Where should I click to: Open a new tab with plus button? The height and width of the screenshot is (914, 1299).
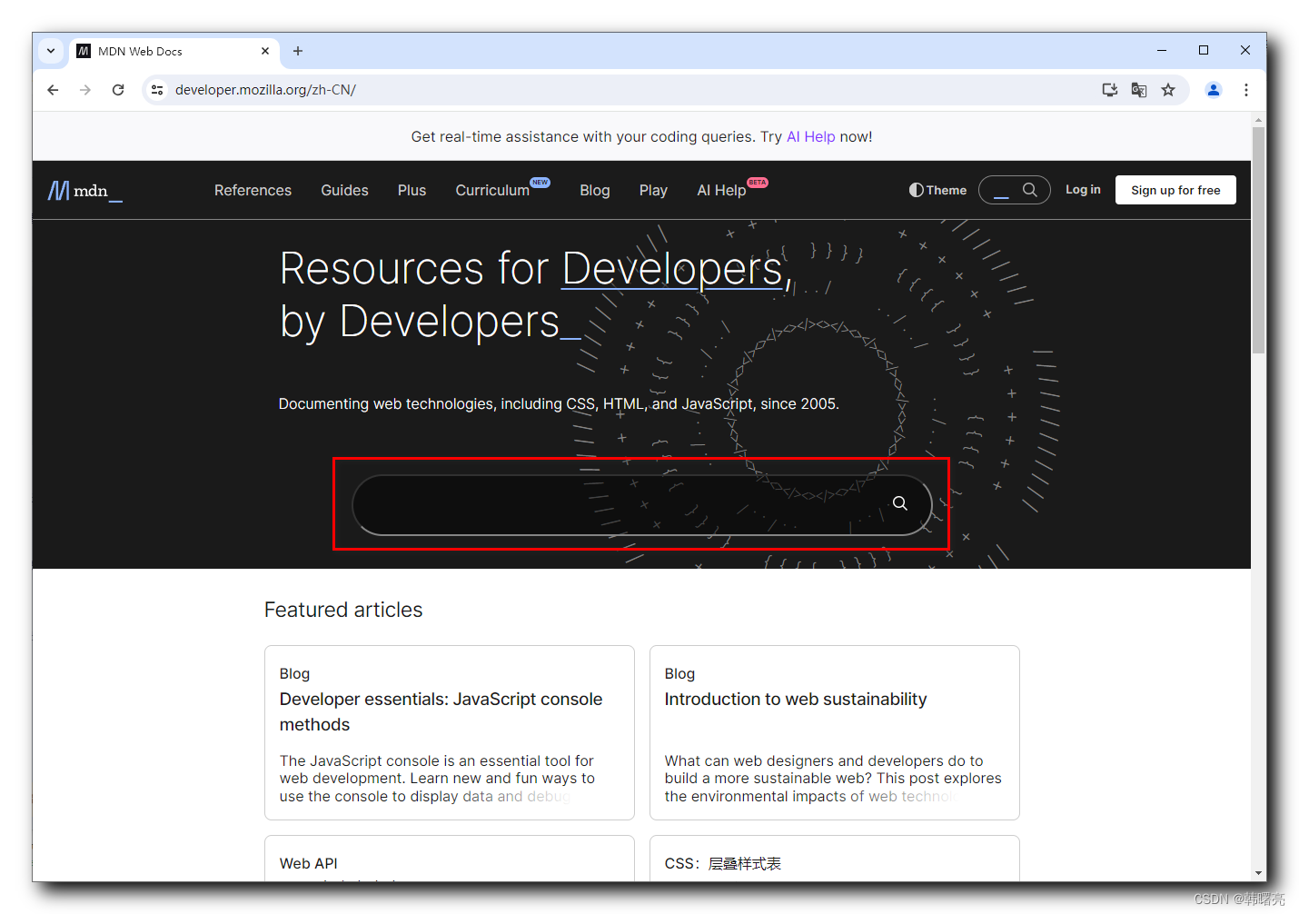pyautogui.click(x=298, y=51)
